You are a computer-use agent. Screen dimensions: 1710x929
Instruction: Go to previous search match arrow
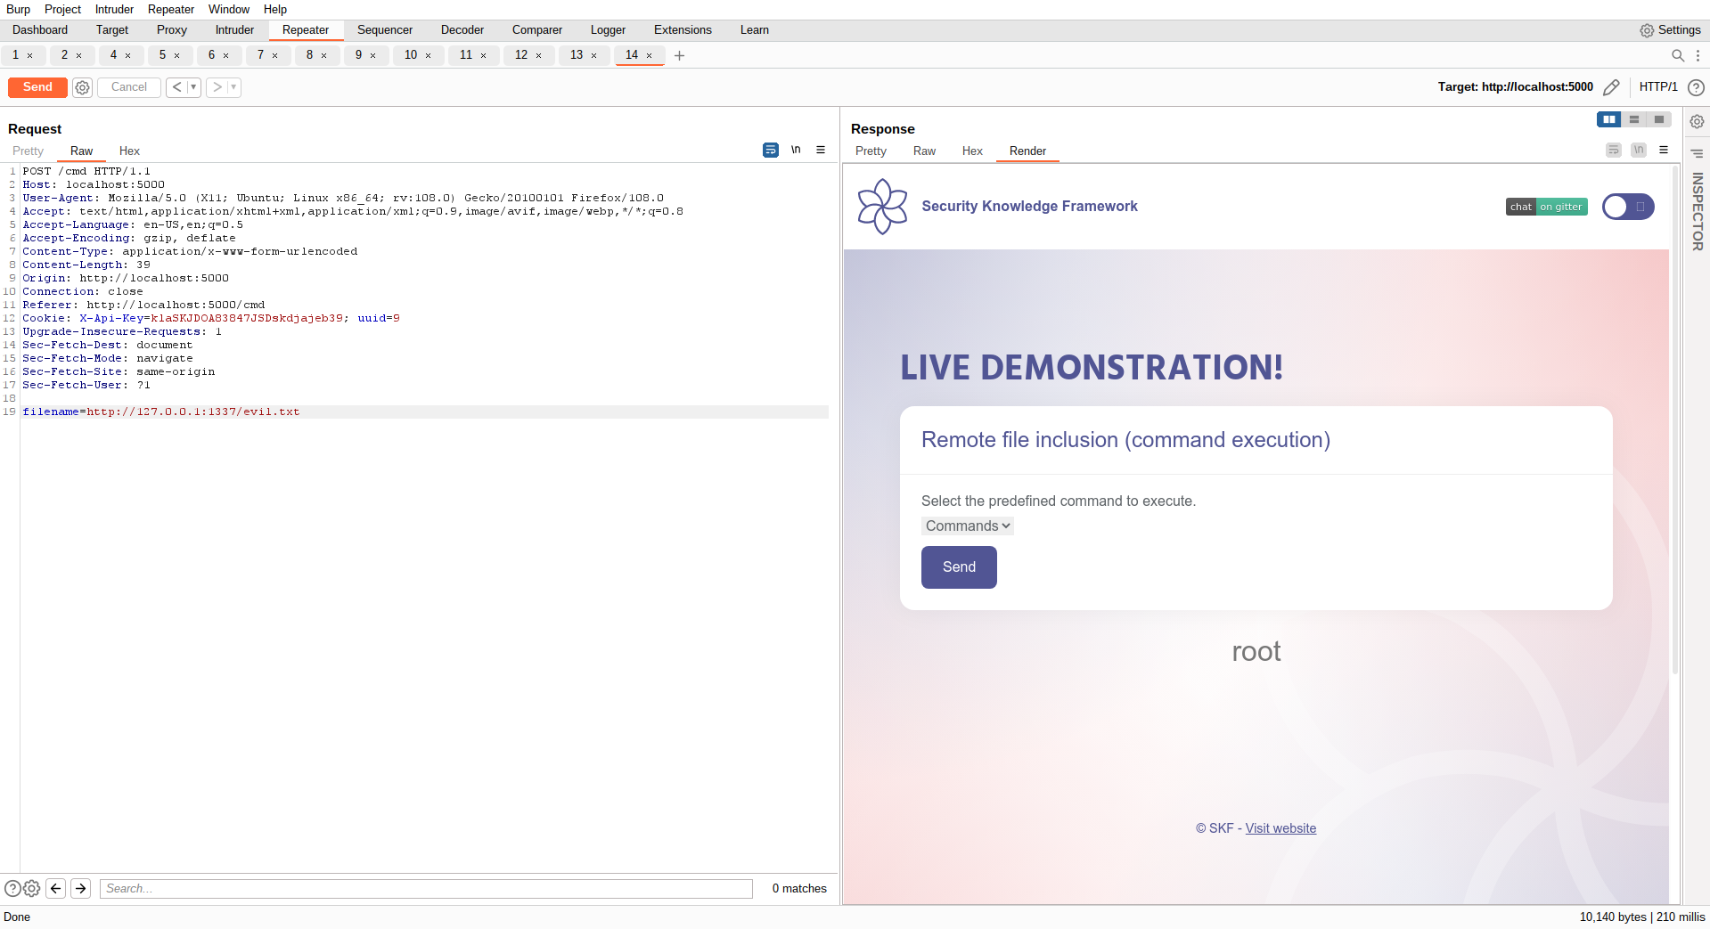pyautogui.click(x=55, y=888)
